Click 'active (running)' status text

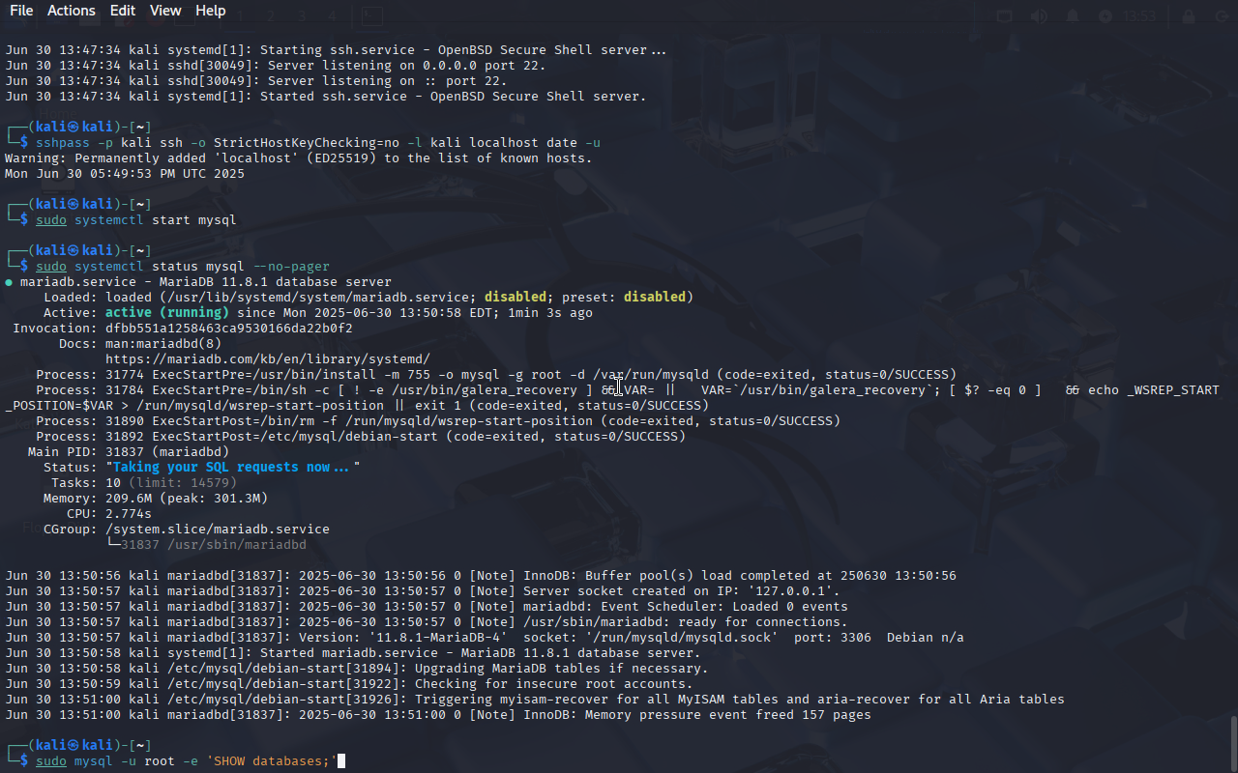(x=167, y=313)
